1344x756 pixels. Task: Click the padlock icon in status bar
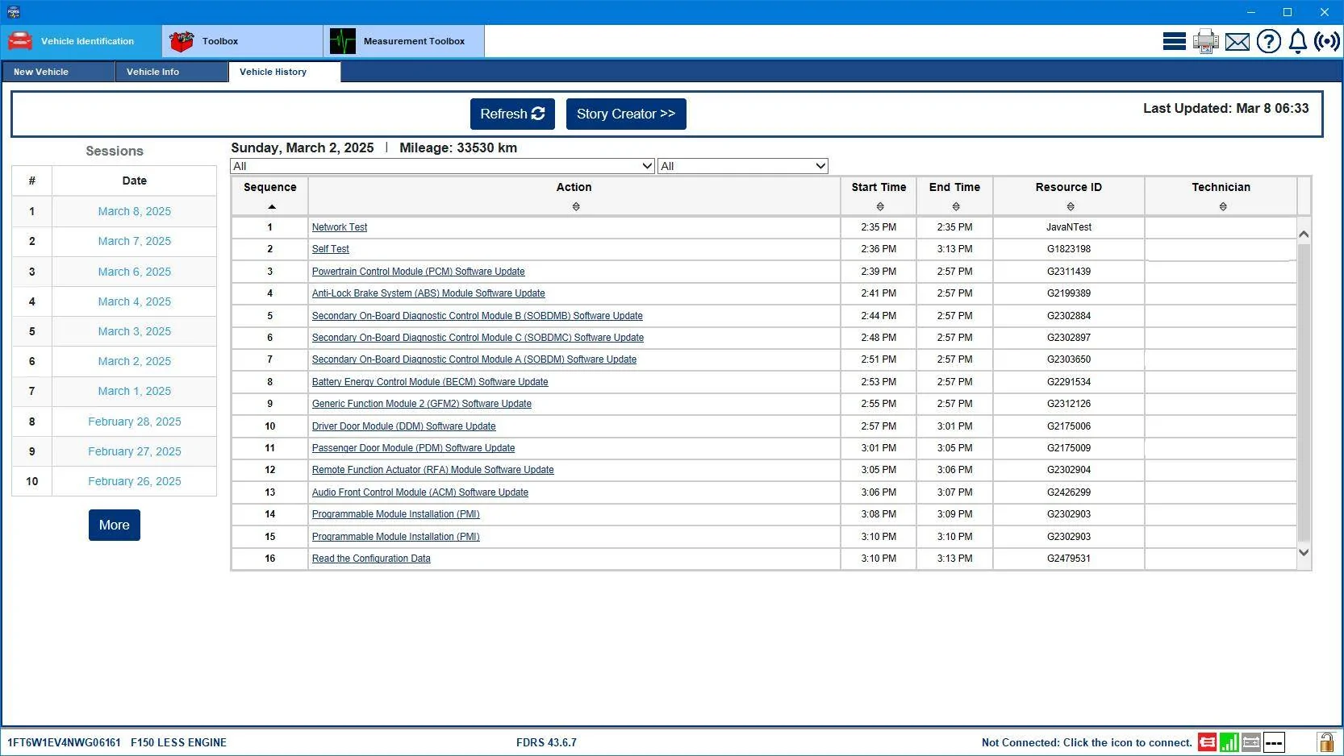pos(1325,741)
